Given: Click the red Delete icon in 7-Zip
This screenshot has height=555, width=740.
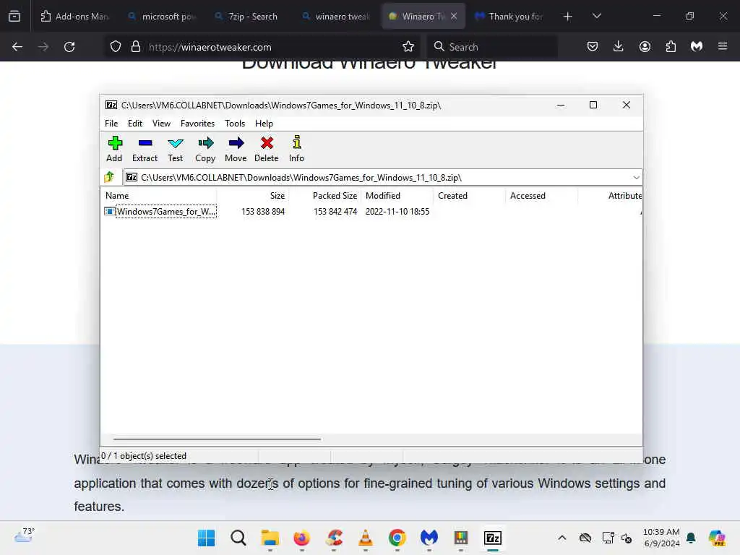Looking at the screenshot, I should 266,149.
